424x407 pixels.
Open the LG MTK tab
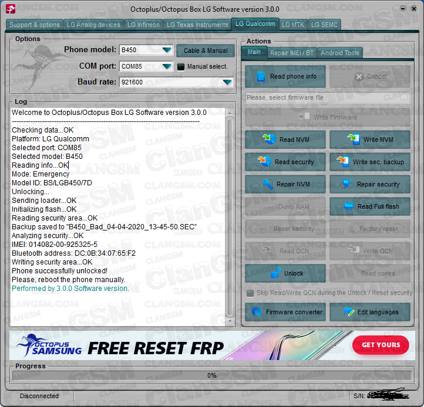293,25
